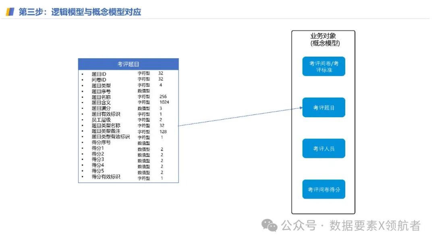Image resolution: width=435 pixels, height=243 pixels.
Task: Click the length value 256 for 题目名称
Action: 163,96
